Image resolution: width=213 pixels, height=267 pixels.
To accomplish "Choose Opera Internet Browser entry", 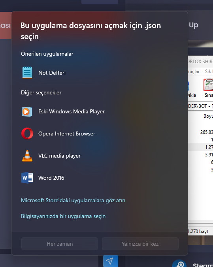I will pyautogui.click(x=67, y=133).
